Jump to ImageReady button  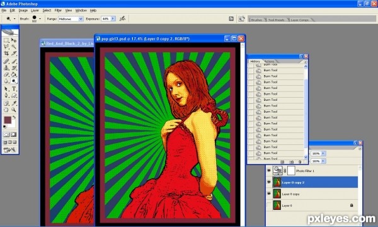9,150
